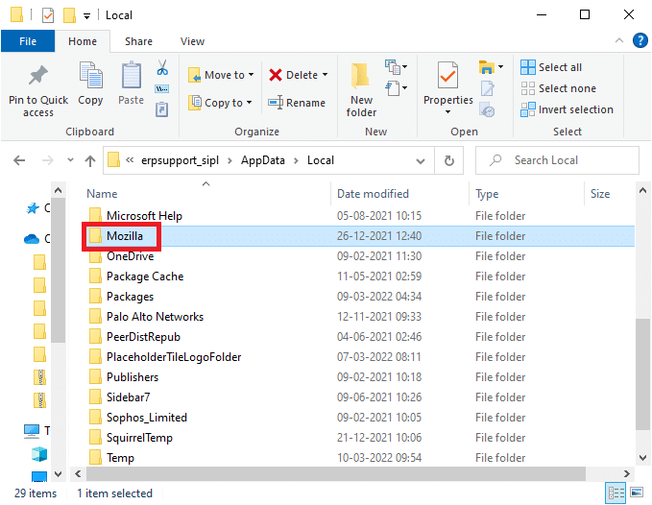Sort by Date modified column header
Screen dimensions: 652x505
coord(373,194)
